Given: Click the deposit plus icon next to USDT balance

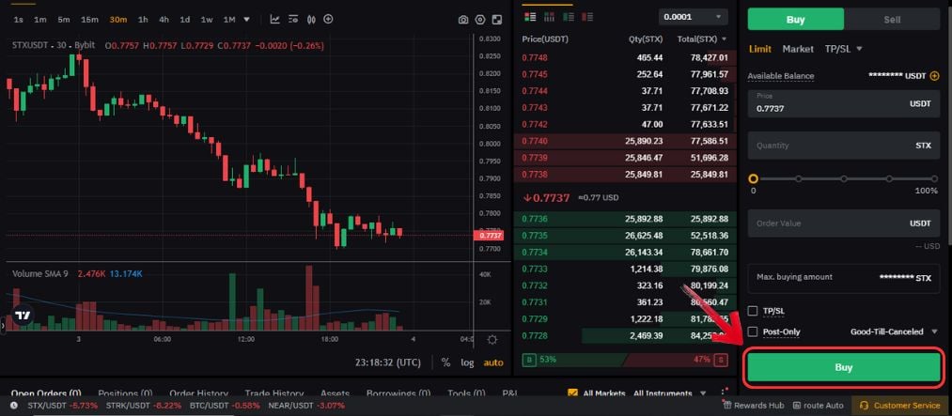Looking at the screenshot, I should coord(934,76).
